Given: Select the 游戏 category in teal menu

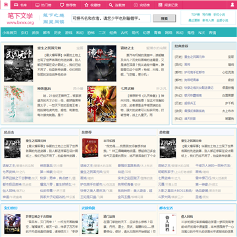Looking at the screenshot, I should tap(68, 33).
